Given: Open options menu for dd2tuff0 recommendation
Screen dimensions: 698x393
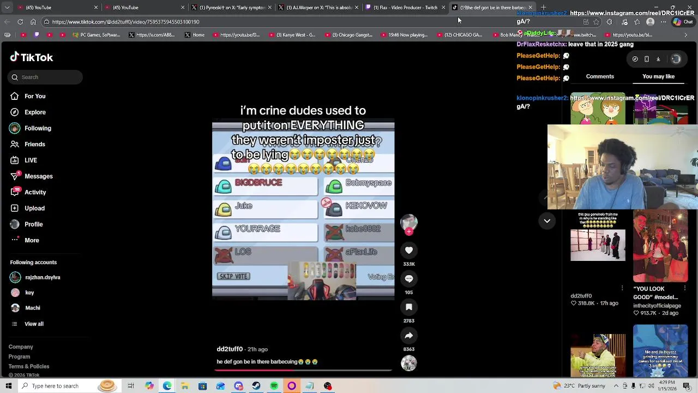Looking at the screenshot, I should pyautogui.click(x=622, y=288).
